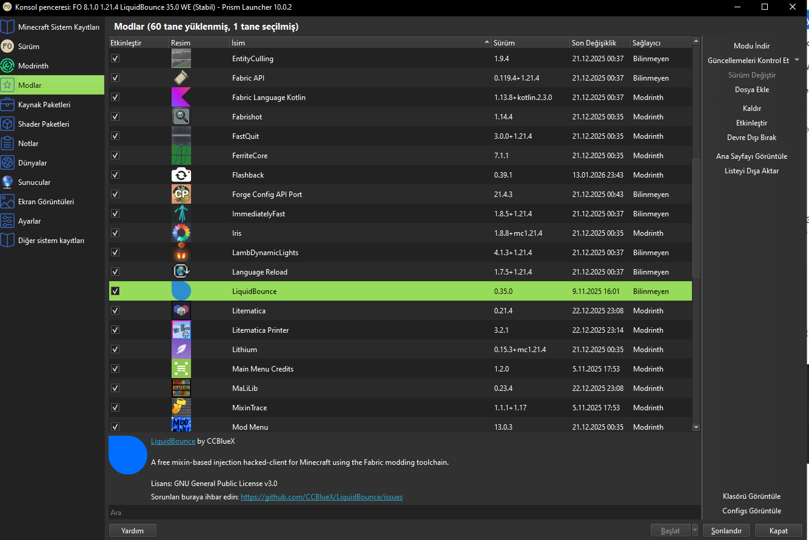Click the Modu İndir button
This screenshot has width=809, height=540.
[x=751, y=46]
